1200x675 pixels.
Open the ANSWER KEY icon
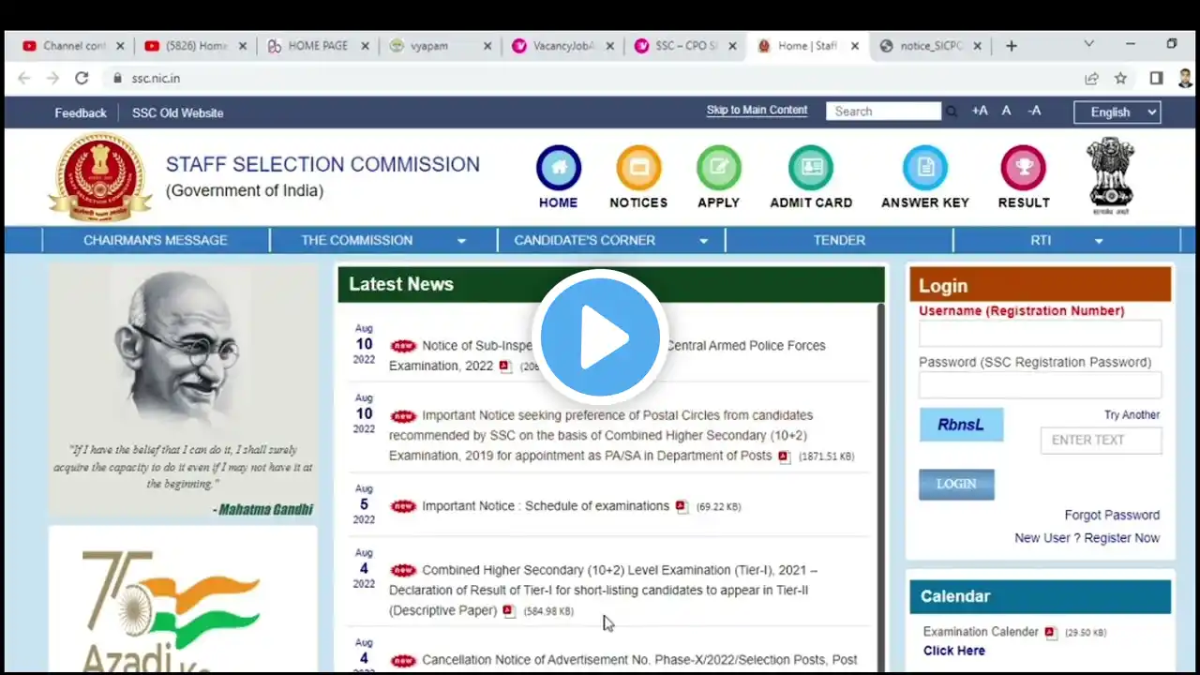click(925, 169)
